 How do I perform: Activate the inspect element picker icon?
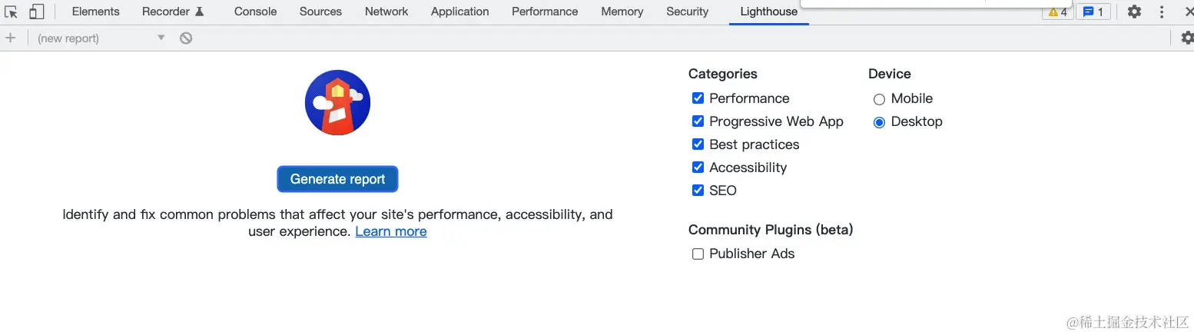point(12,12)
